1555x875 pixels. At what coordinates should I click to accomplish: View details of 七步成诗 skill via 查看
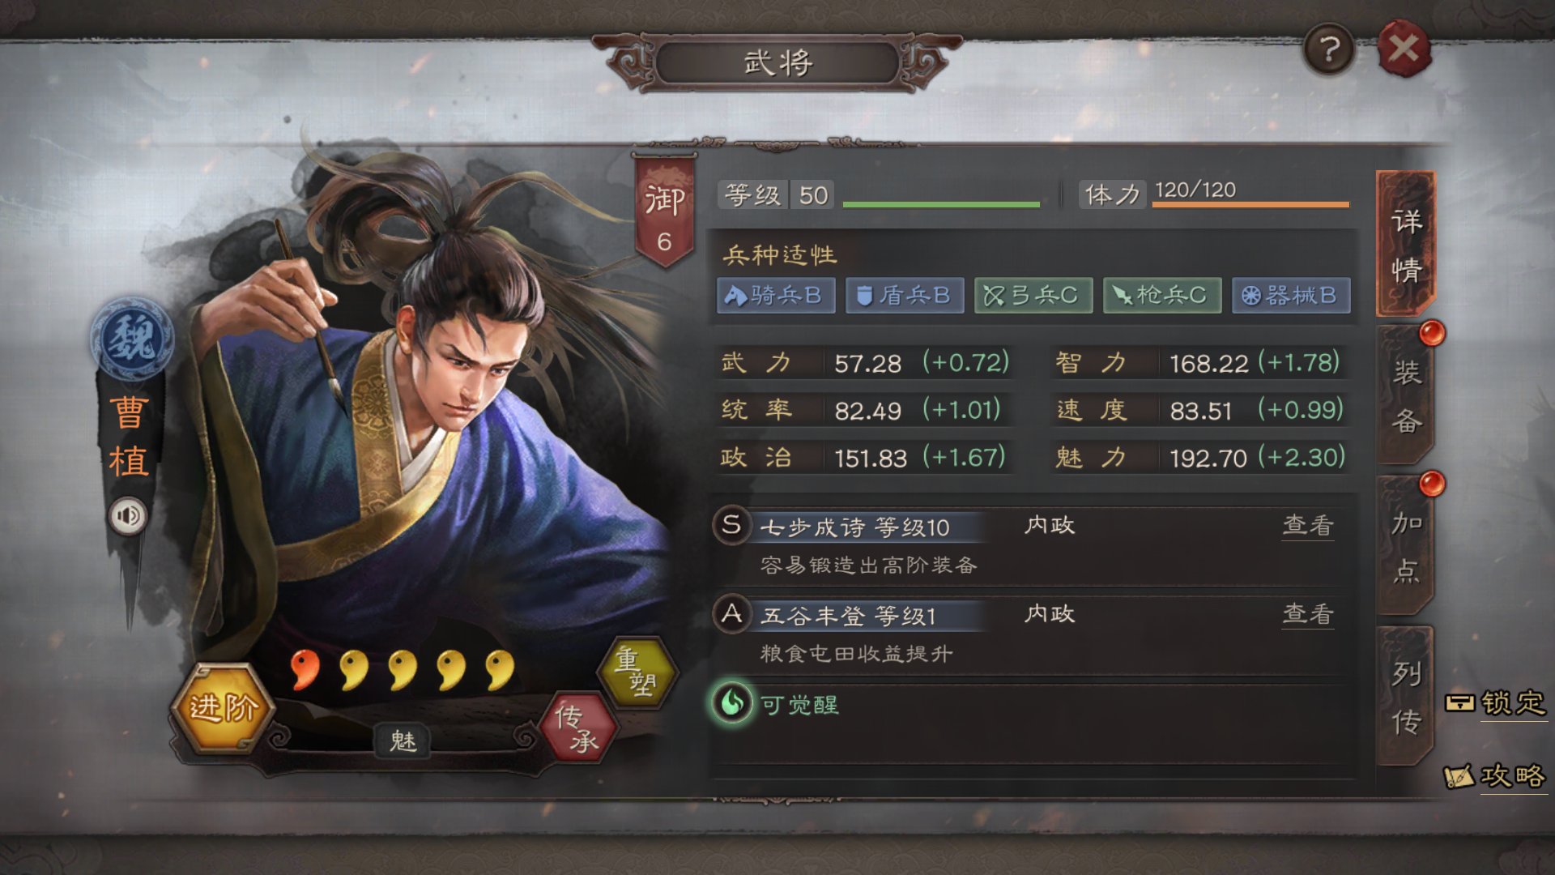point(1308,526)
